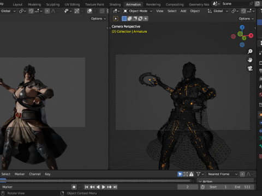
Task: Toggle snapping magnet in left viewport
Action: 31,11
